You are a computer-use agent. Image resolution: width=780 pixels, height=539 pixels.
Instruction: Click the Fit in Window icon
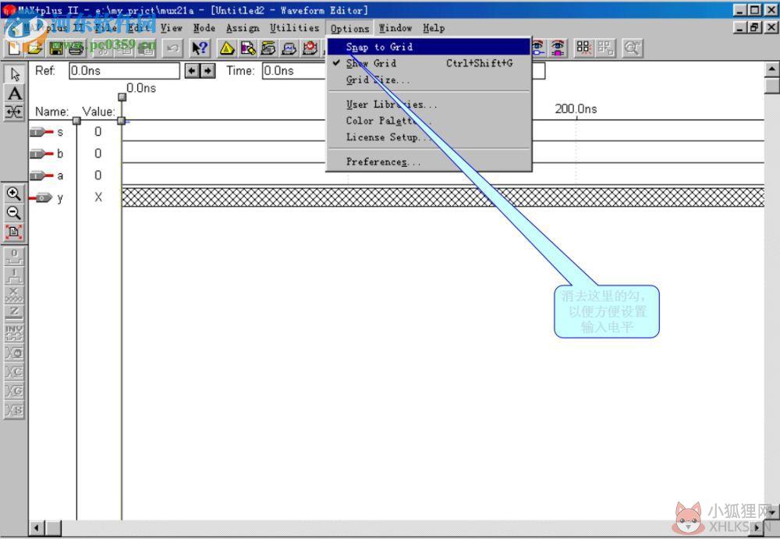click(x=14, y=232)
